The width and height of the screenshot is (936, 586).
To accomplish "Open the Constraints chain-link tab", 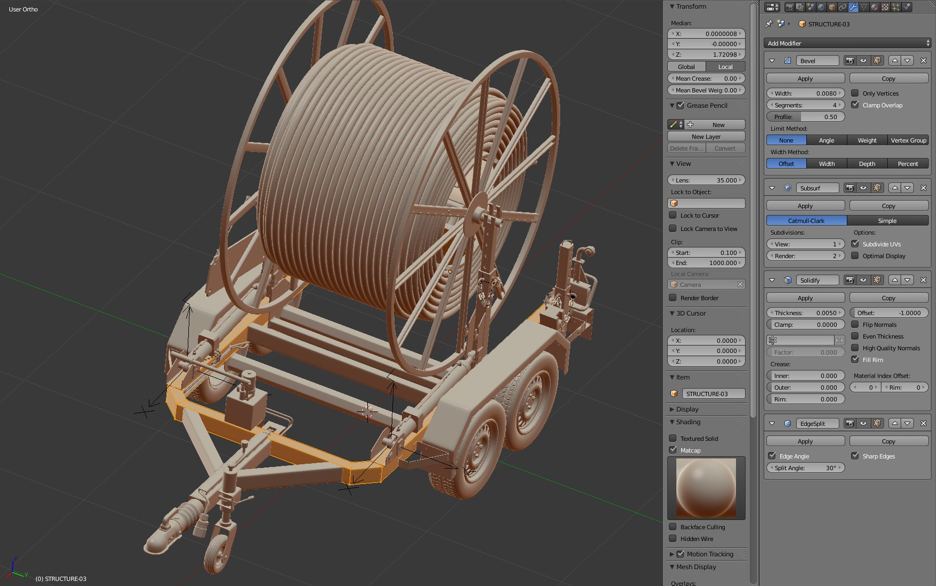I will tap(843, 7).
